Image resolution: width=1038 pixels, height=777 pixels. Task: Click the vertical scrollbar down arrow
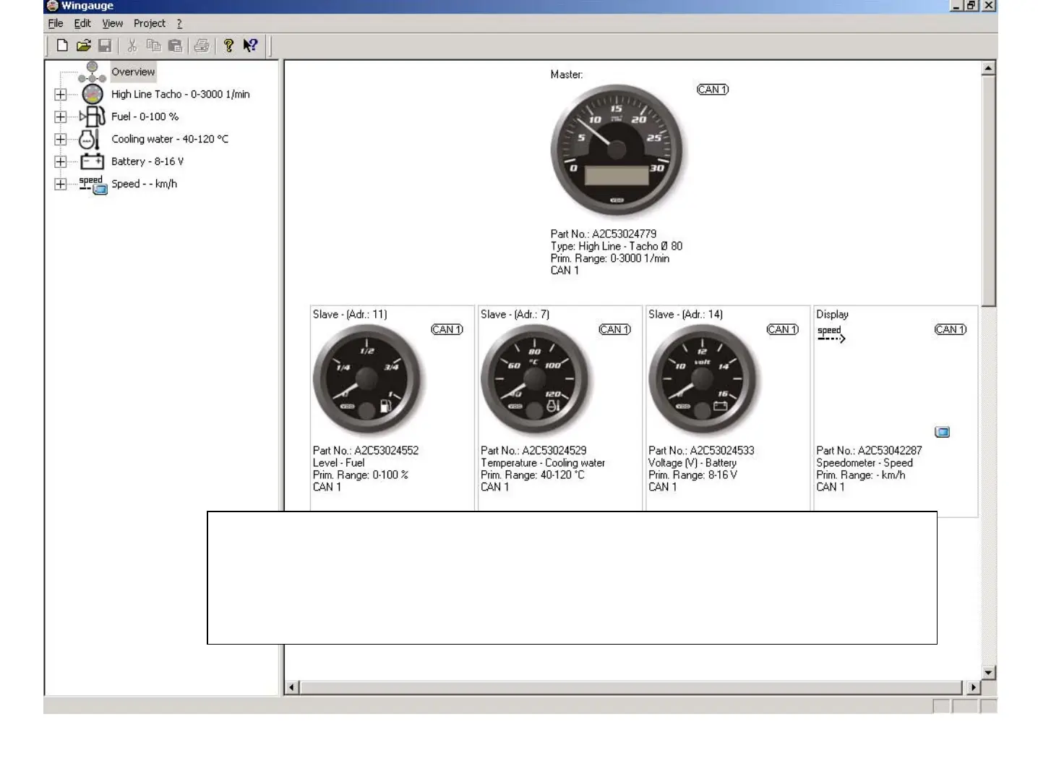tap(988, 673)
